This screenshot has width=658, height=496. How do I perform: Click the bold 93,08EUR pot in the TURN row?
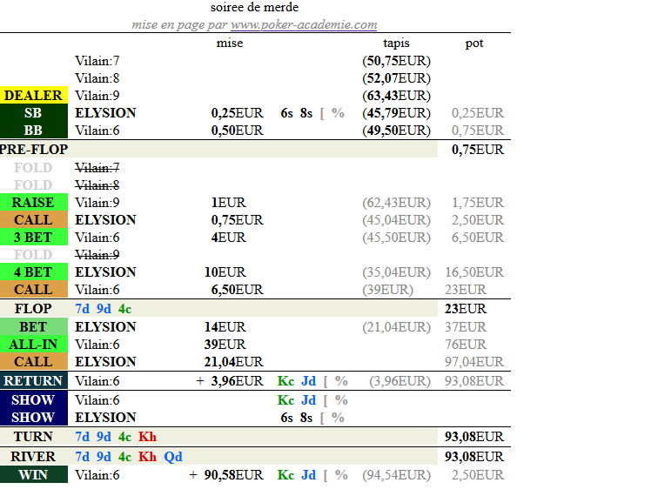[474, 437]
